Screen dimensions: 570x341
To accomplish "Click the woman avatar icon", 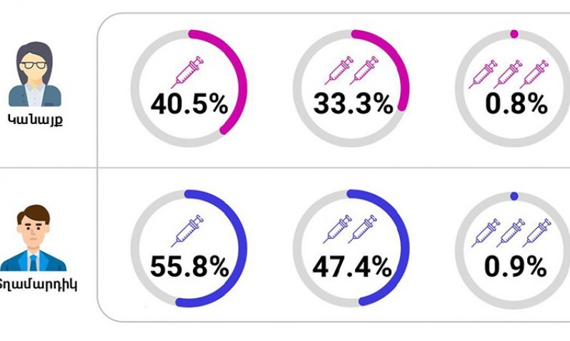I will tap(35, 73).
